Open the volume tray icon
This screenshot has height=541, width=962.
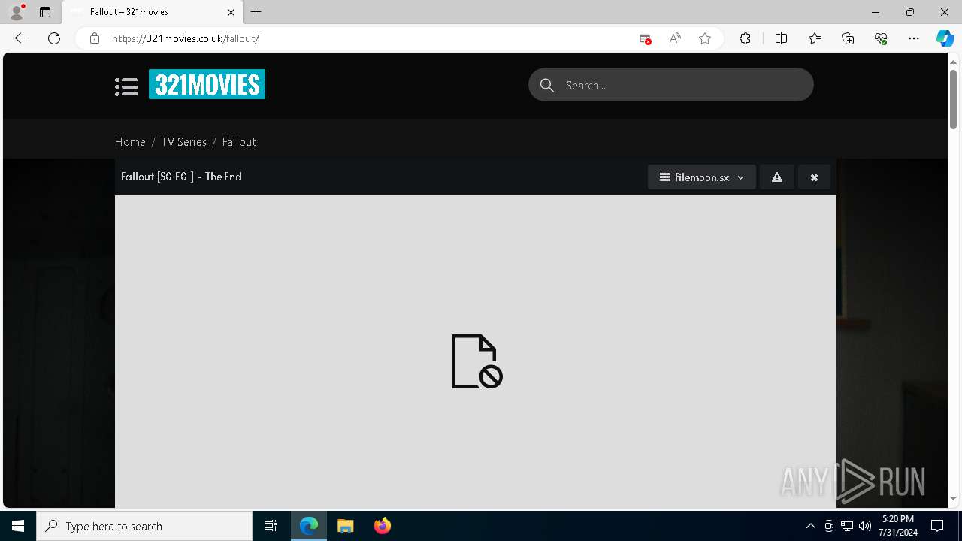click(864, 526)
